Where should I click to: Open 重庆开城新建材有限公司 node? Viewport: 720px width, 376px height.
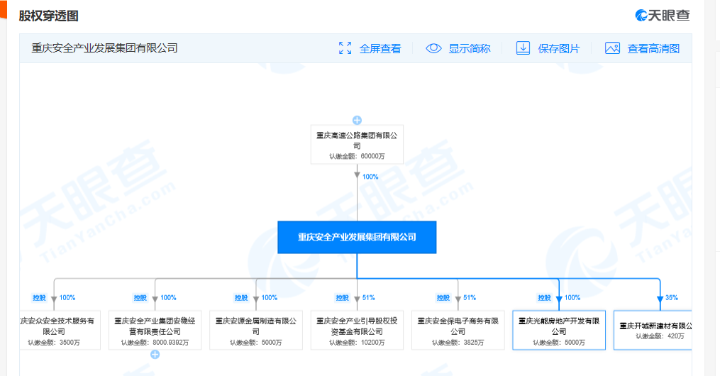pyautogui.click(x=653, y=330)
